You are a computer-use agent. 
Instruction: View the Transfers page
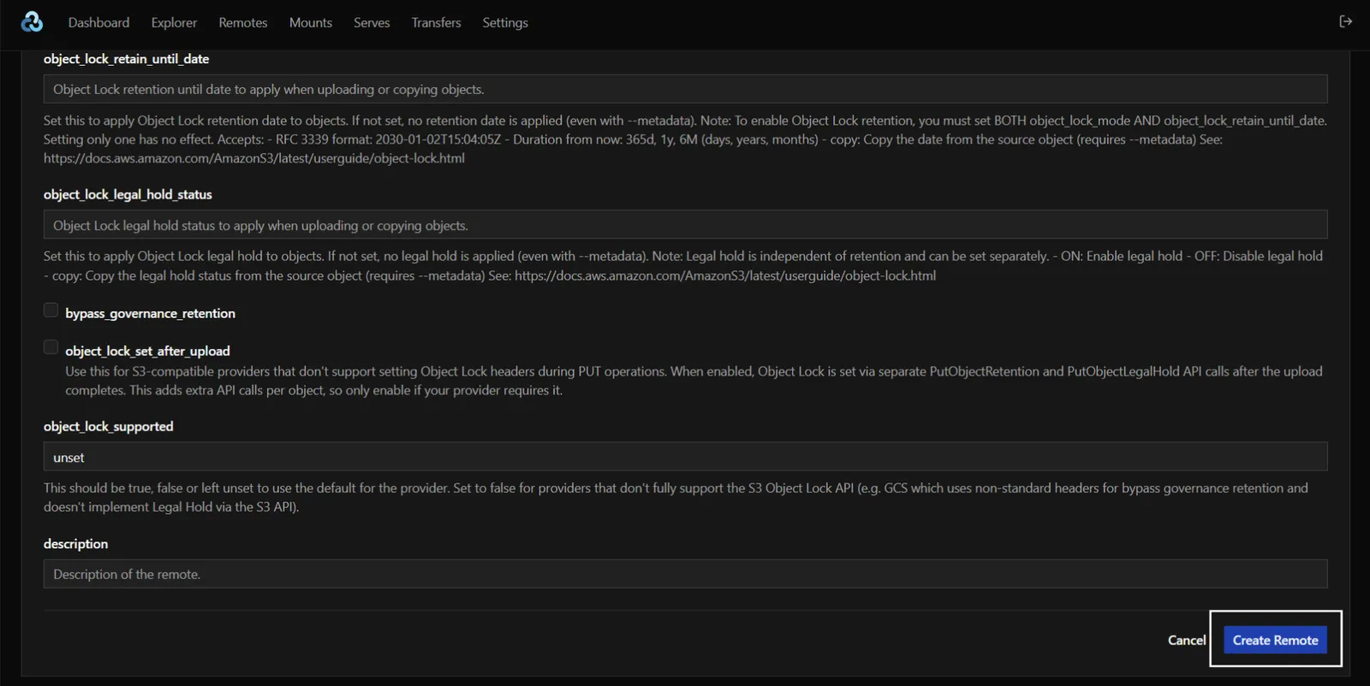[x=436, y=23]
